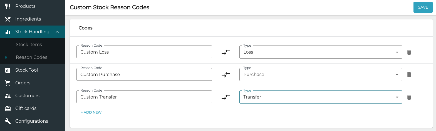The image size is (436, 131).
Task: Click the + Add New link
Action: coord(91,112)
